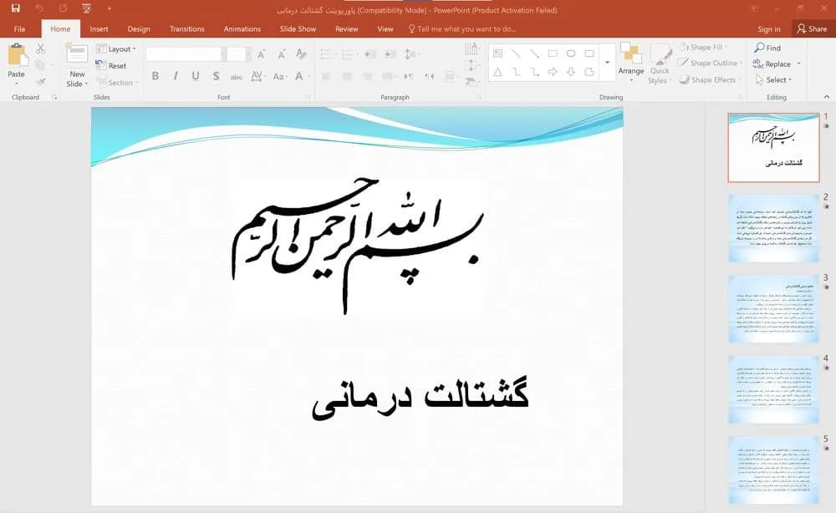
Task: Toggle text Shadow formatting
Action: click(x=216, y=76)
